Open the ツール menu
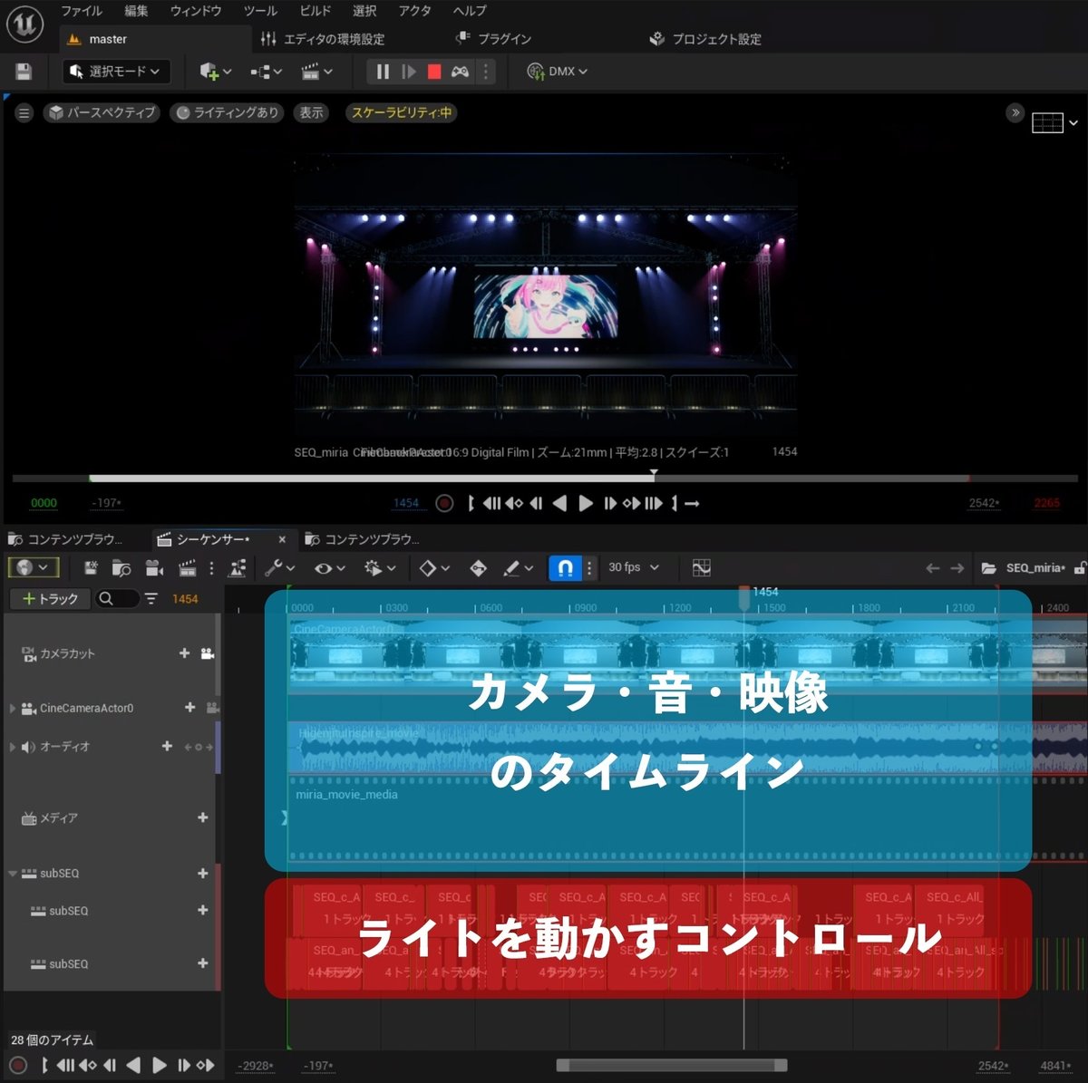The image size is (1088, 1083). (x=260, y=11)
